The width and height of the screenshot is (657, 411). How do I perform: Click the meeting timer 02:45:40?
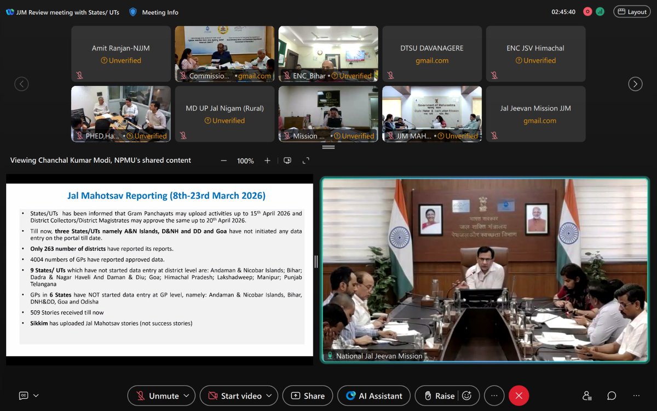[x=563, y=12]
